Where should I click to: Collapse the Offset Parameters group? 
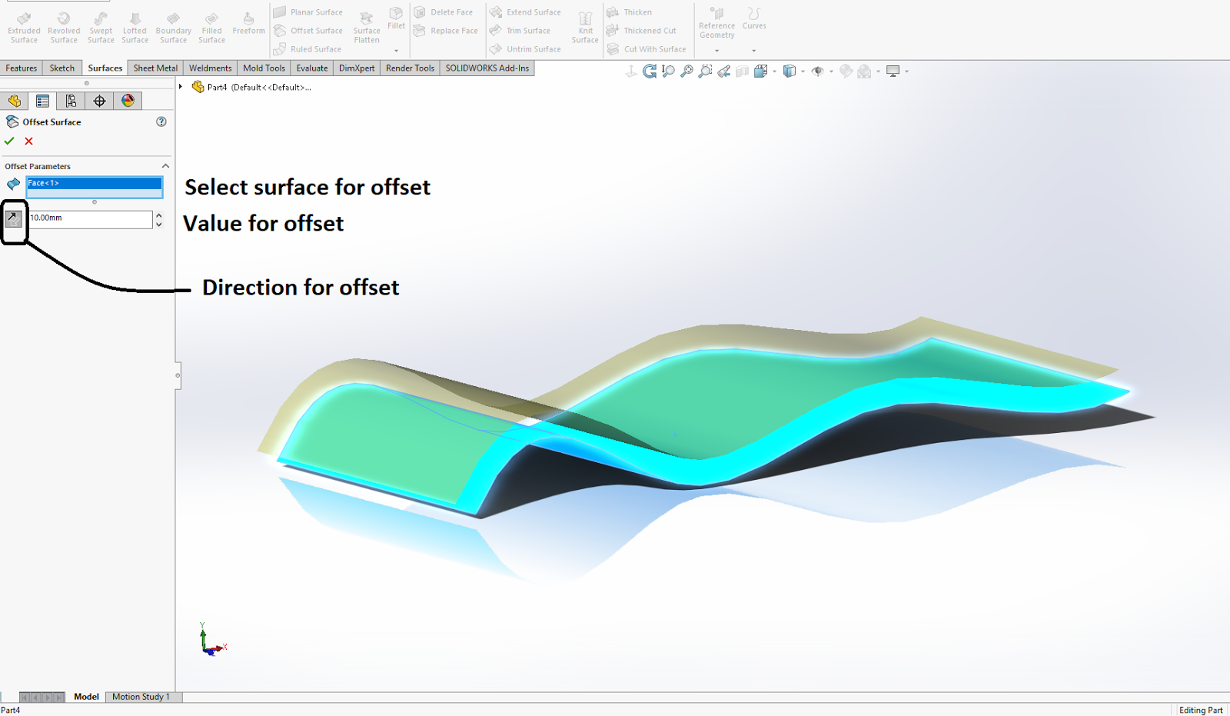pyautogui.click(x=165, y=165)
